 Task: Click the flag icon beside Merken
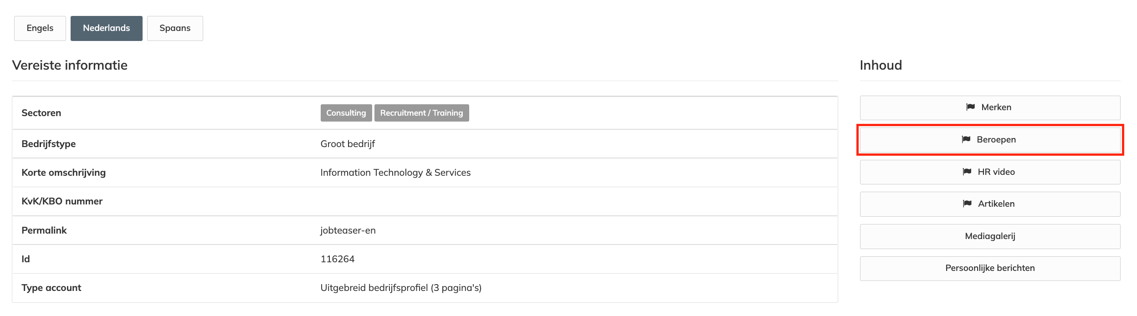pos(970,107)
